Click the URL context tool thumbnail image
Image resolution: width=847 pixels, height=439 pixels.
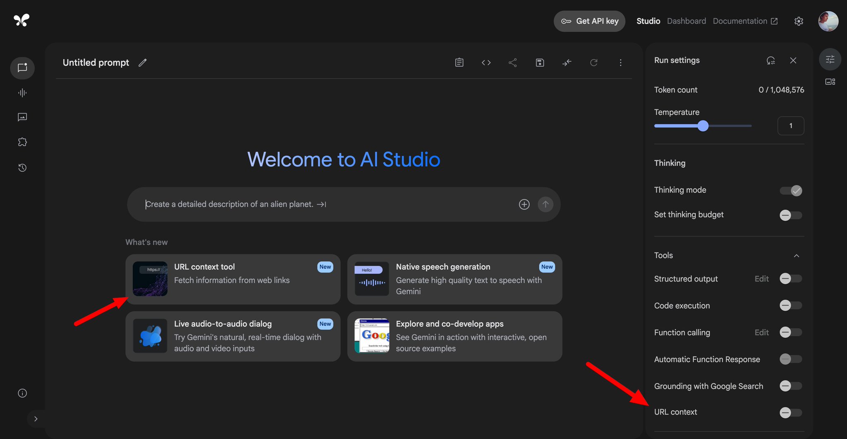point(150,279)
